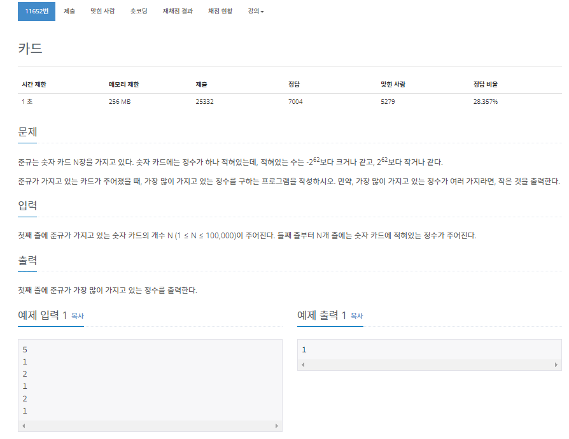Click the problem title 카드
Image resolution: width=569 pixels, height=439 pixels.
click(30, 48)
